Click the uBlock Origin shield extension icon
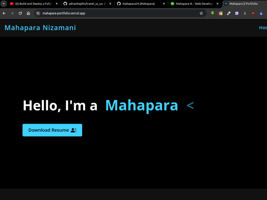Image resolution: width=267 pixels, height=200 pixels. [x=253, y=13]
